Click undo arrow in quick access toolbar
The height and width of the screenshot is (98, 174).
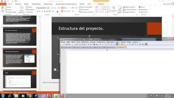tap(8, 1)
